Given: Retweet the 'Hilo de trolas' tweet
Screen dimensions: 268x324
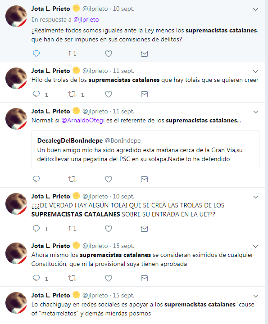Looking at the screenshot, I should [73, 94].
